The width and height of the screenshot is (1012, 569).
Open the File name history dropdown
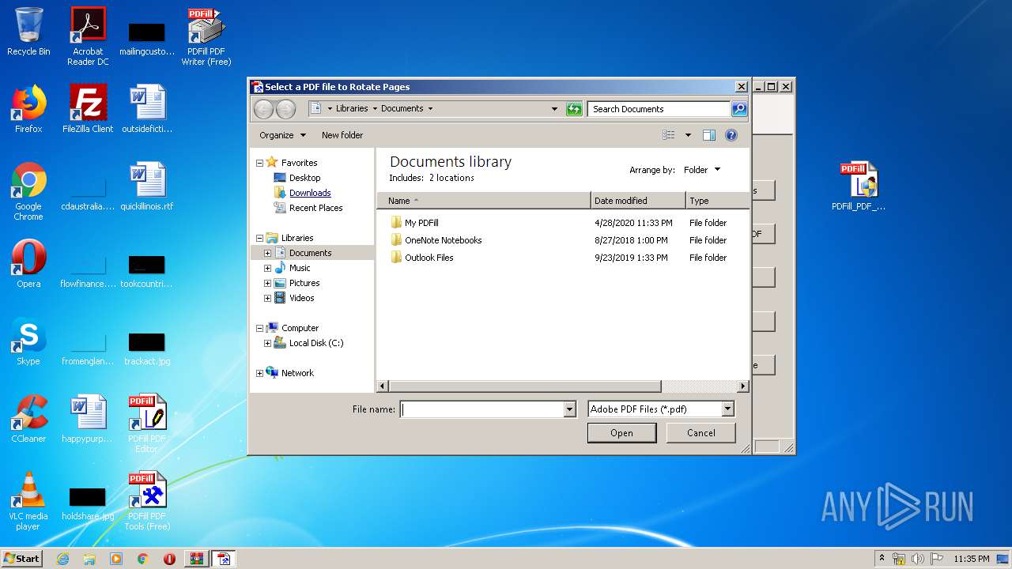569,409
